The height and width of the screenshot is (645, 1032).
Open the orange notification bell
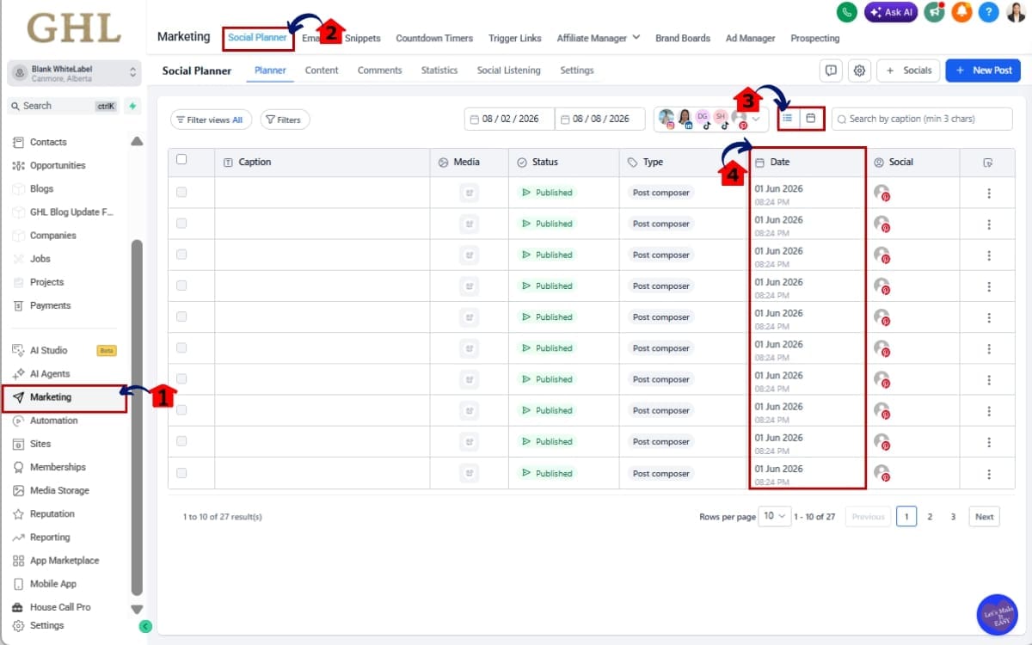961,12
